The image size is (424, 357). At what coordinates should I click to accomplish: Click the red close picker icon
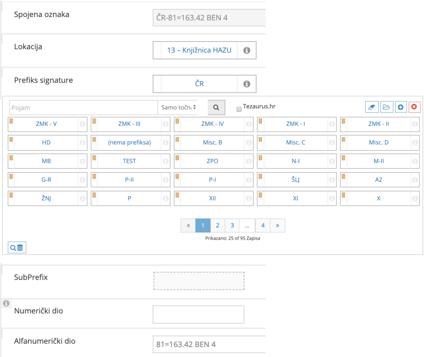(x=414, y=107)
